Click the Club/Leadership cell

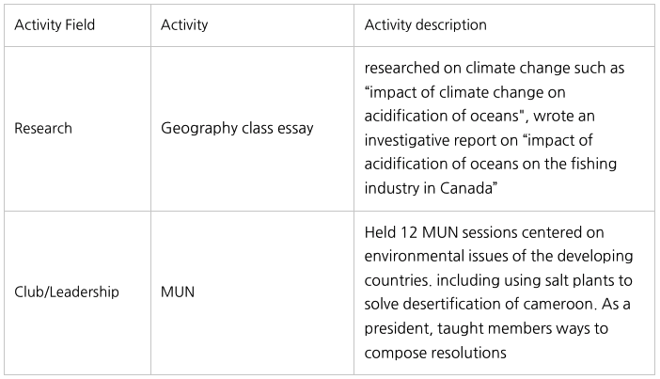click(x=67, y=292)
